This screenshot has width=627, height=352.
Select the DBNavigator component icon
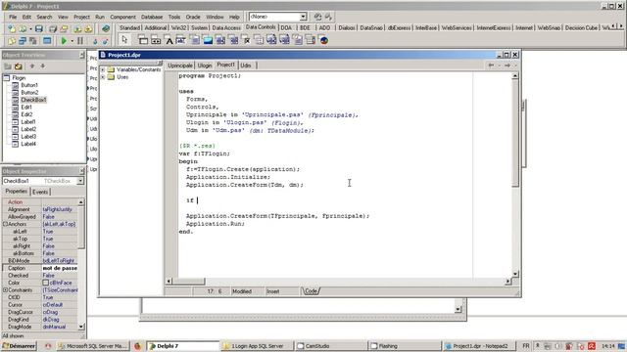pos(156,40)
